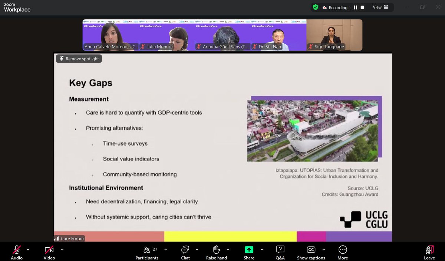Expand video options chevron next to Video
The width and height of the screenshot is (445, 261).
coord(62,250)
